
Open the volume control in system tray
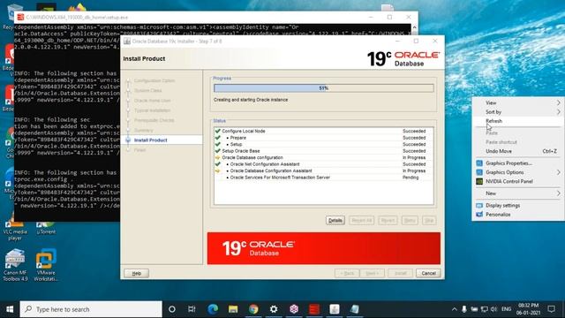pyautogui.click(x=494, y=309)
